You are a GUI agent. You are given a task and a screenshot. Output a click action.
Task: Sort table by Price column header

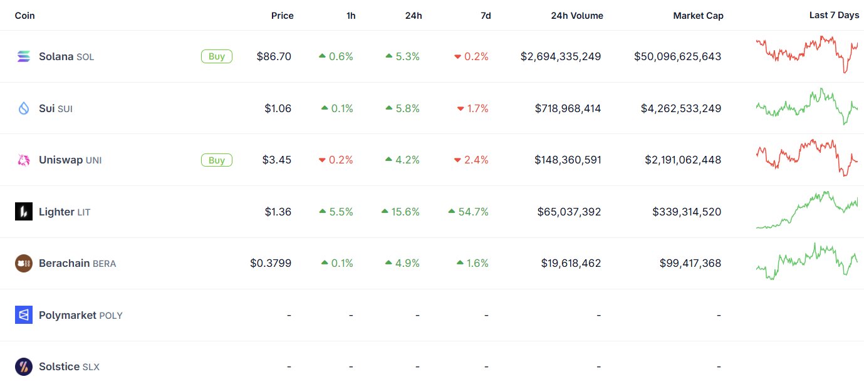pos(282,16)
